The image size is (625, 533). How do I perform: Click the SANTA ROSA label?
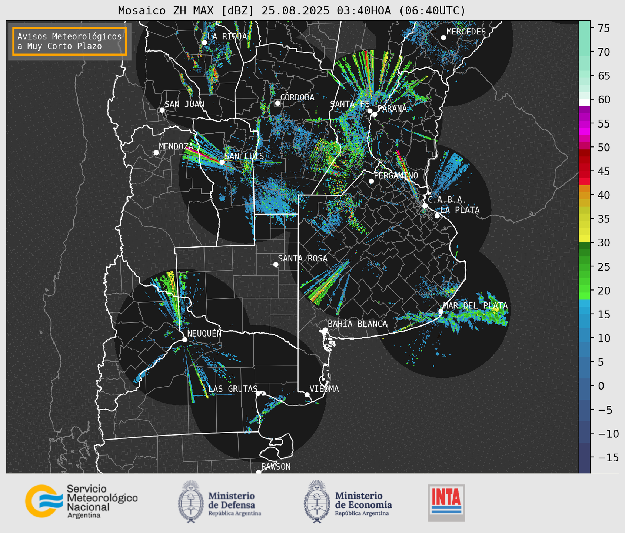click(303, 258)
